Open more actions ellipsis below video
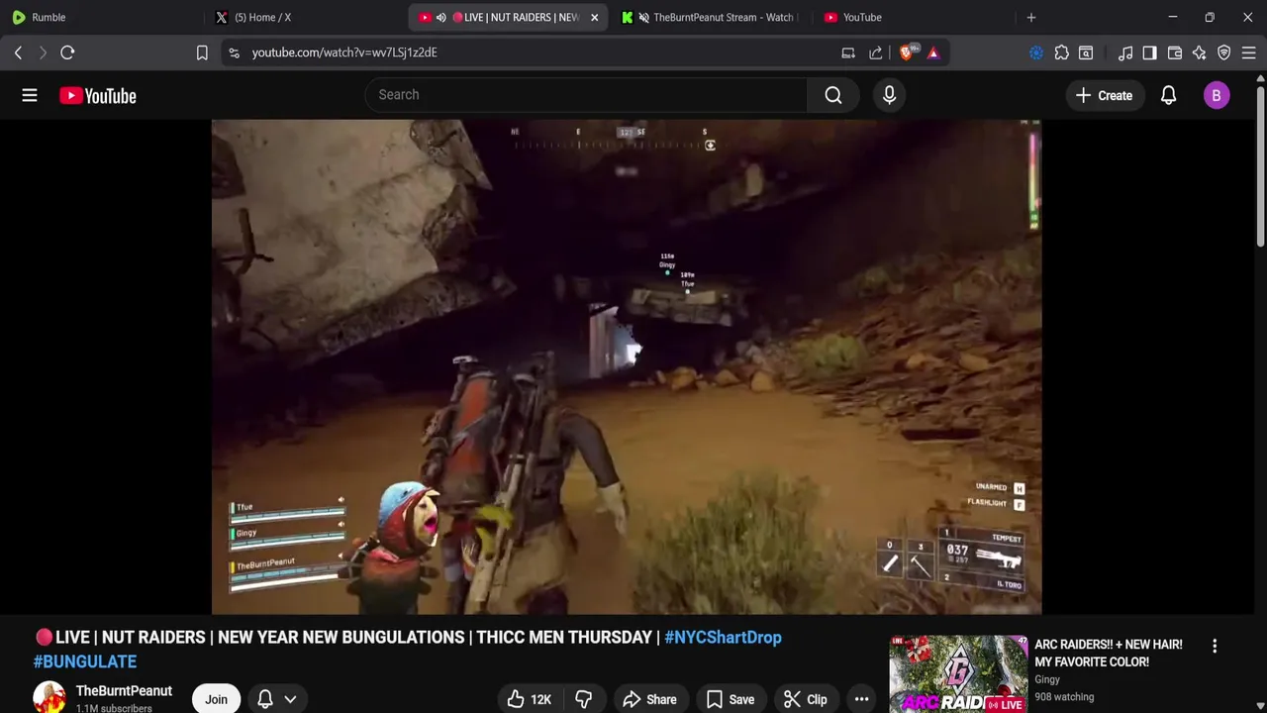This screenshot has width=1267, height=713. (x=861, y=699)
